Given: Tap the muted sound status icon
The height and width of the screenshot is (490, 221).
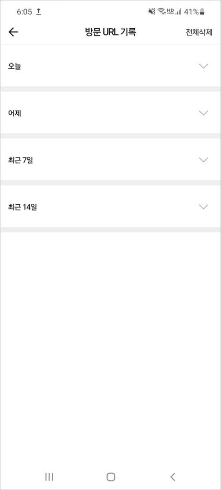Looking at the screenshot, I should click(151, 12).
